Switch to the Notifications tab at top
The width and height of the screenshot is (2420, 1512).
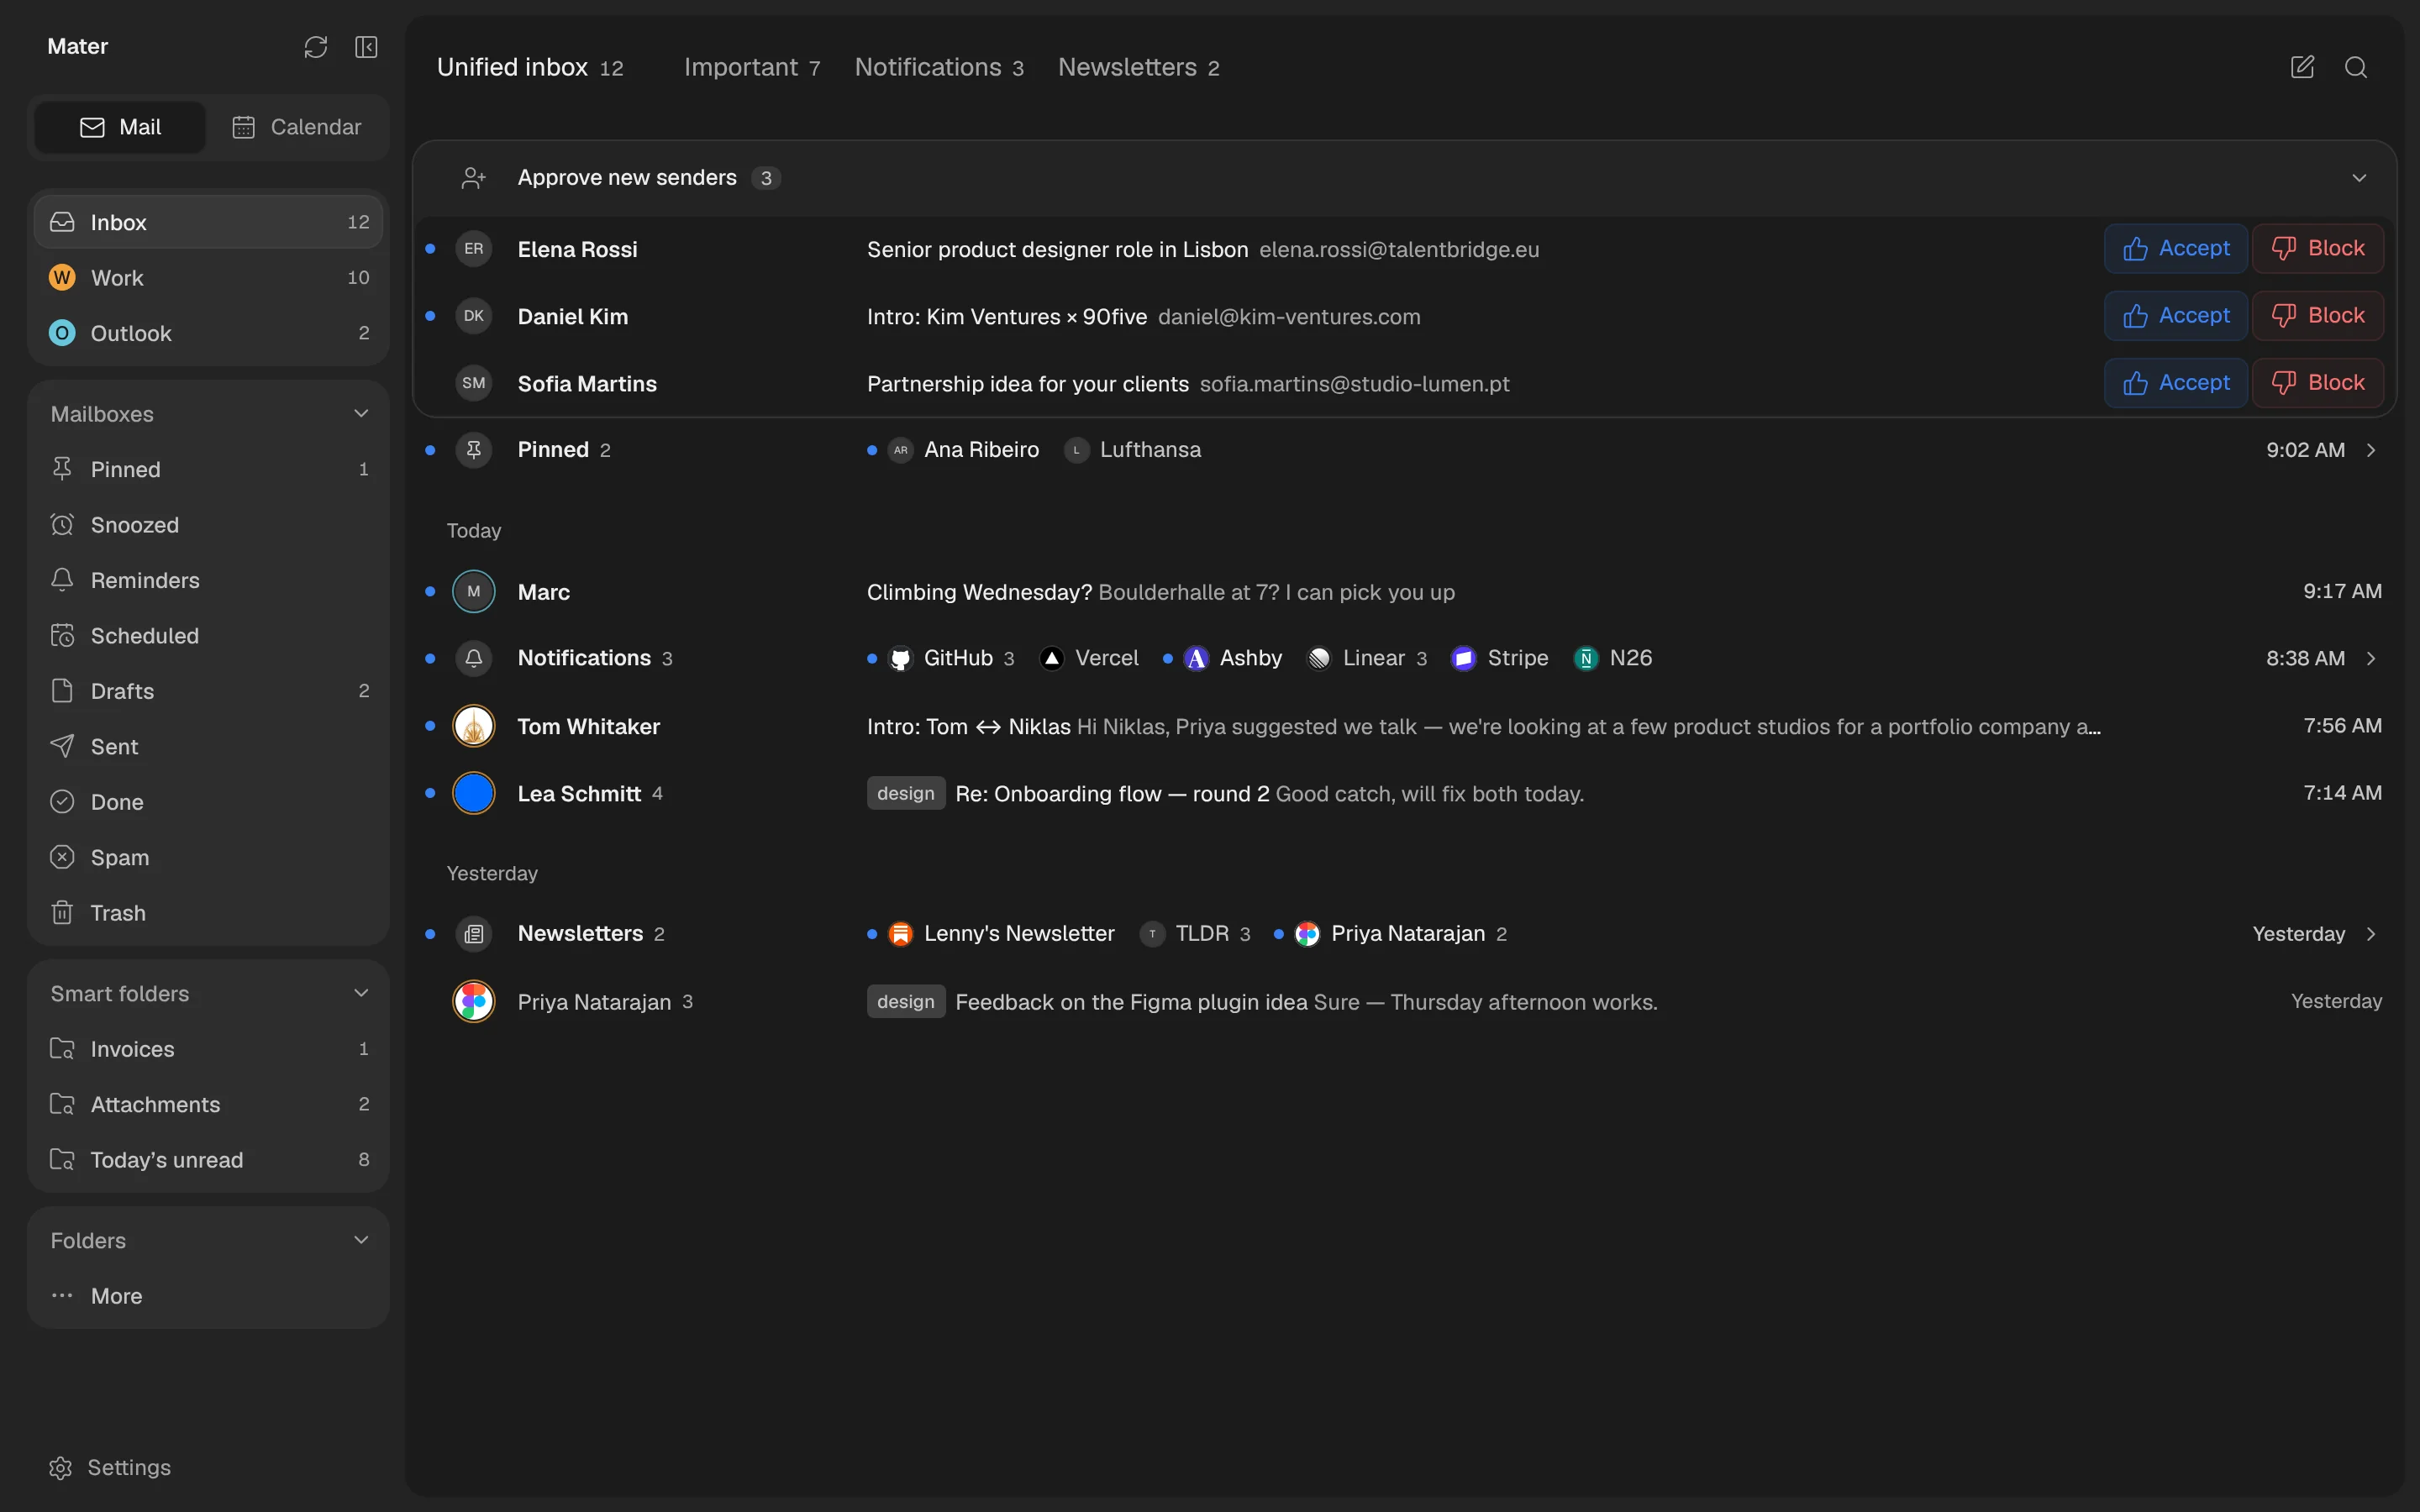(x=939, y=67)
